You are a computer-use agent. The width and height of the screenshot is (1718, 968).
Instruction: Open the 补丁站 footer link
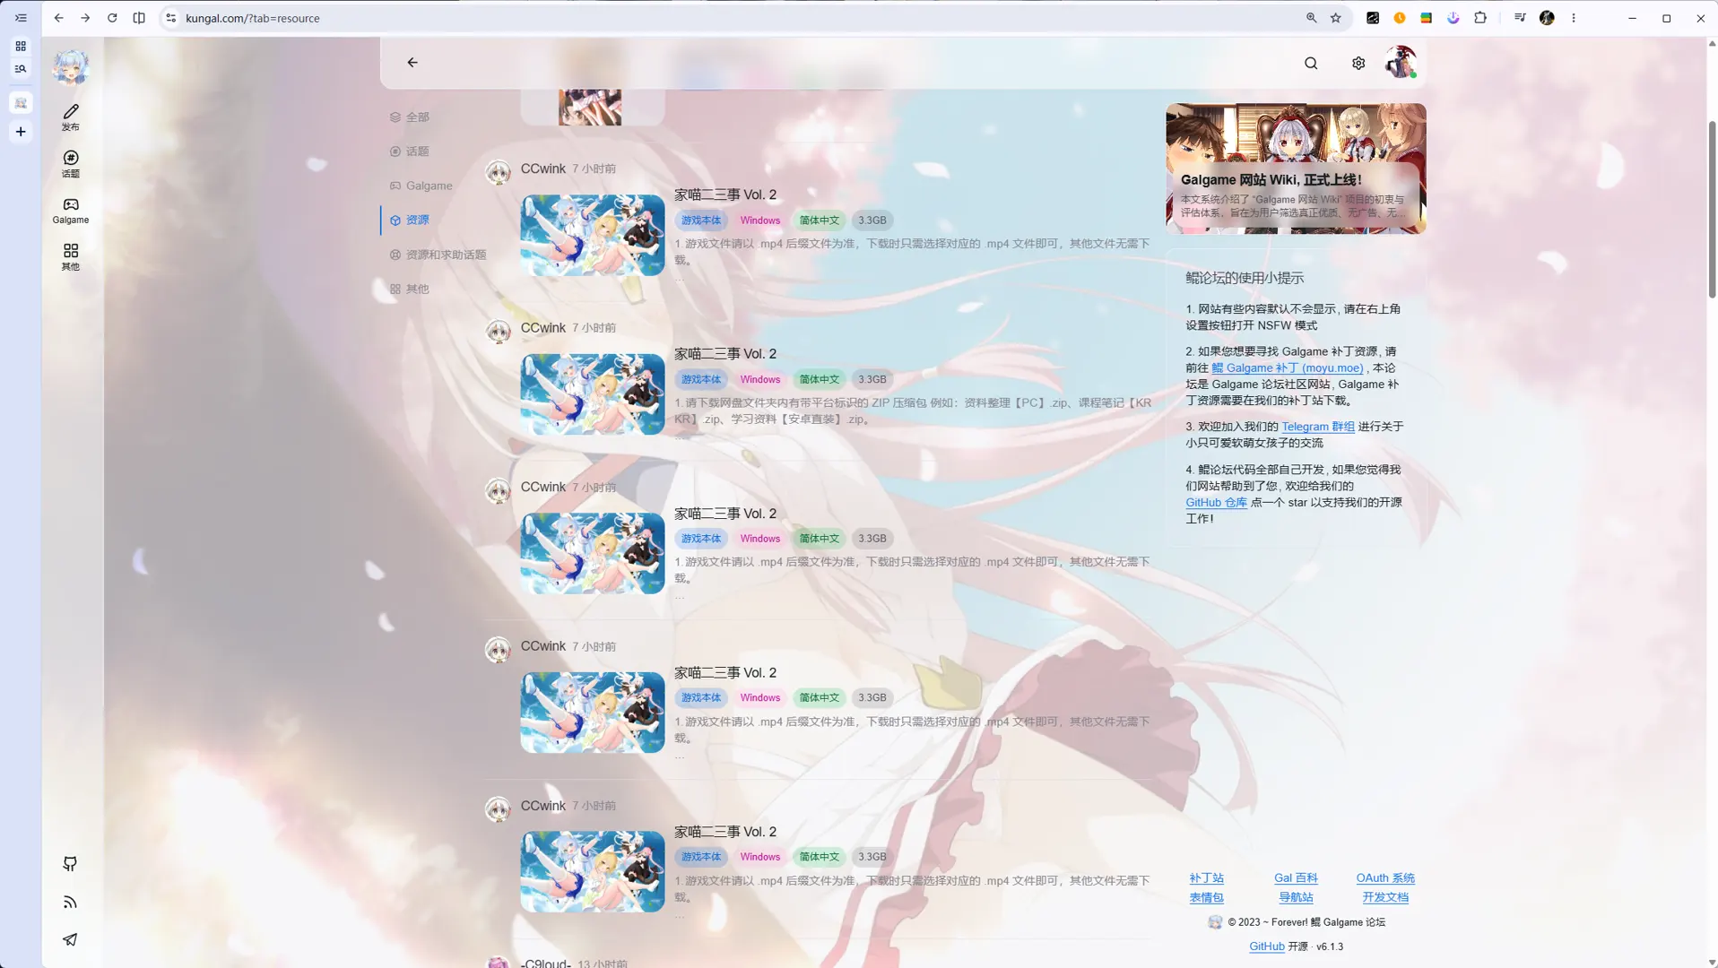pyautogui.click(x=1206, y=878)
